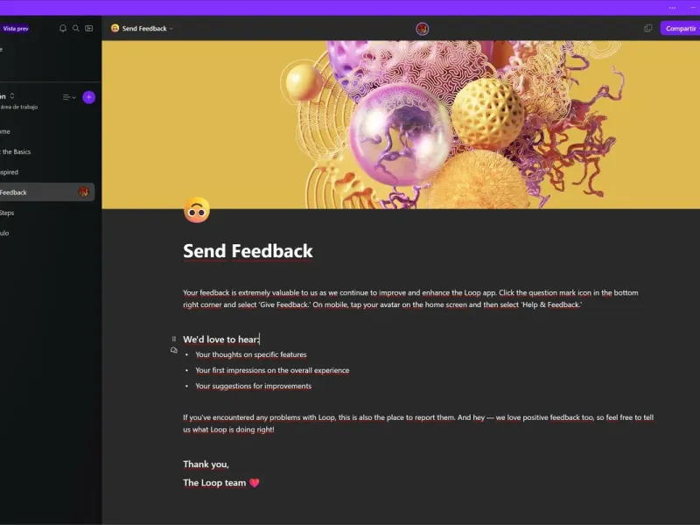Open the sidebar sort options dropdown
700x525 pixels.
coord(69,97)
